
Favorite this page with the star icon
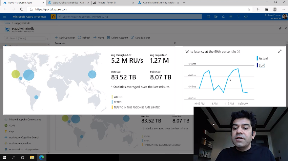pyautogui.click(x=249, y=9)
